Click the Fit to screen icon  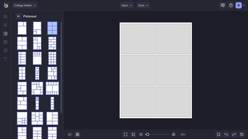click(126, 135)
